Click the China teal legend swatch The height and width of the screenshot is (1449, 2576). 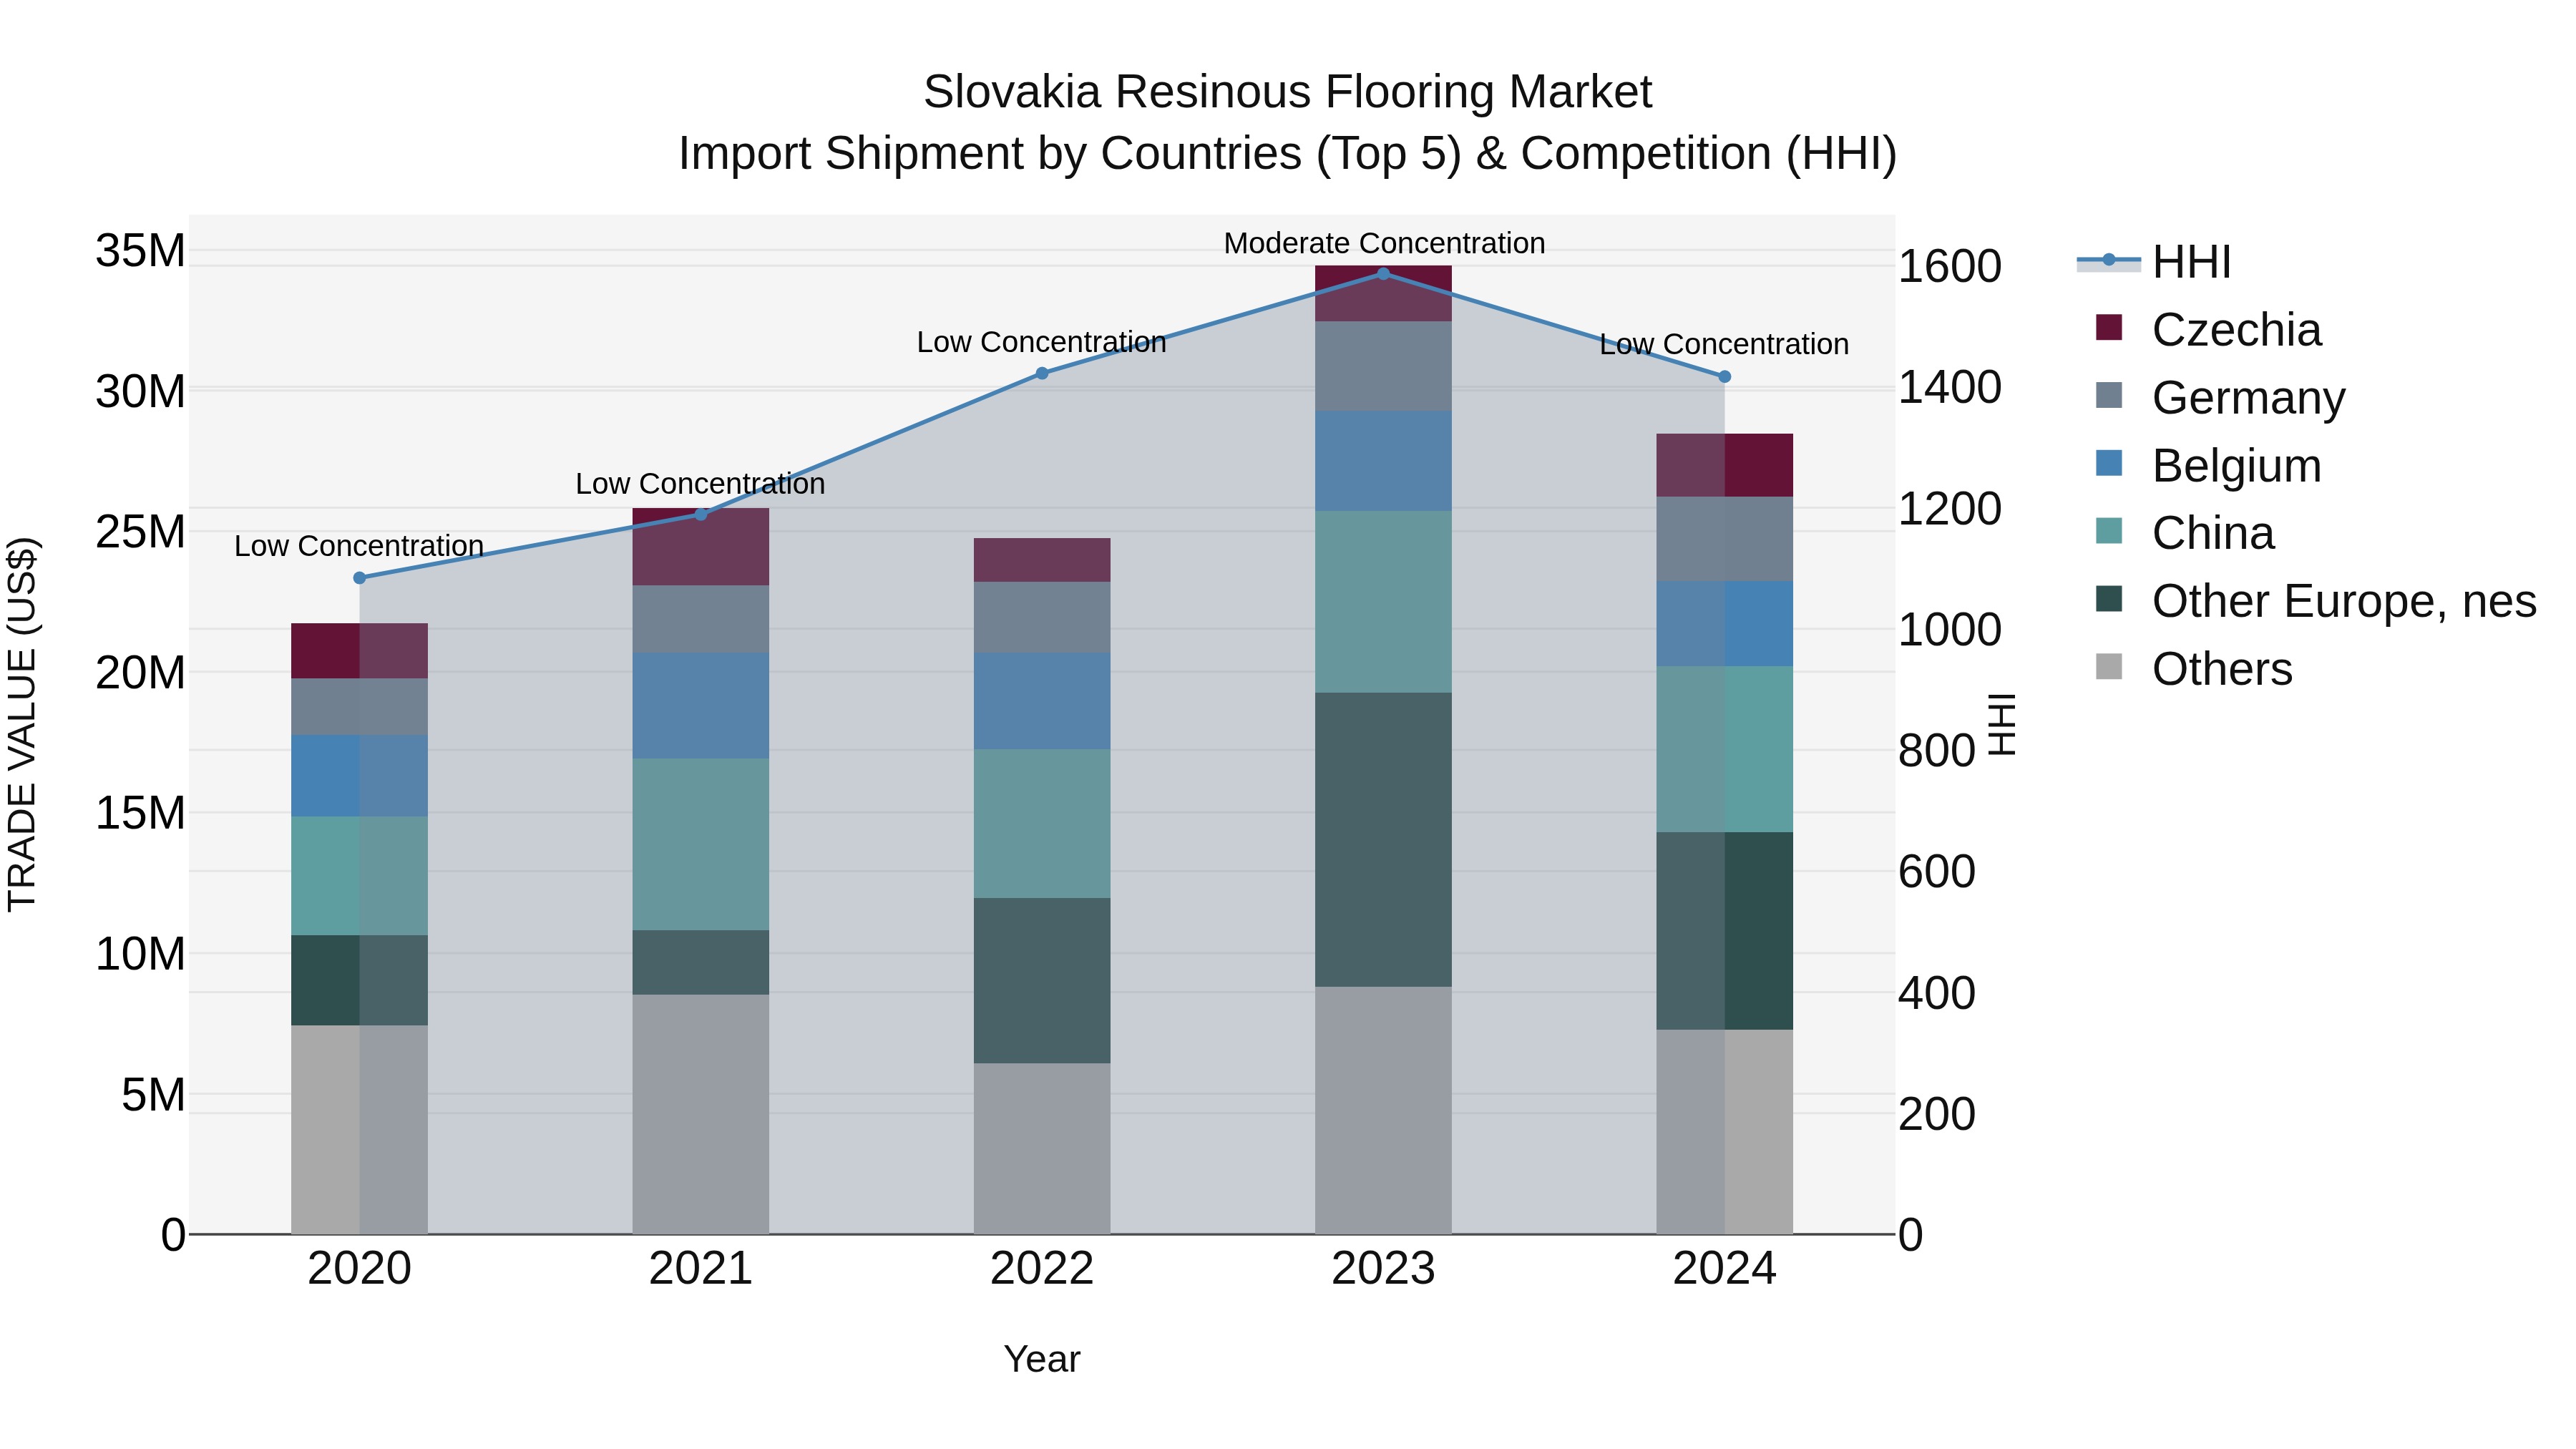point(2109,530)
